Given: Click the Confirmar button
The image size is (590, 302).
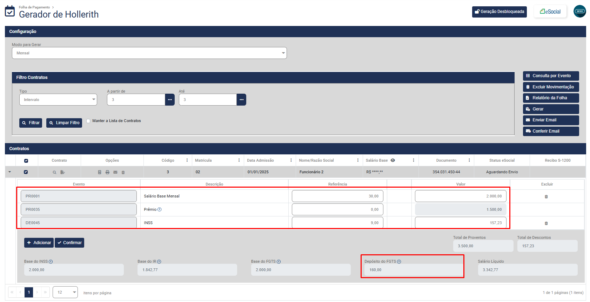Looking at the screenshot, I should click(x=69, y=243).
